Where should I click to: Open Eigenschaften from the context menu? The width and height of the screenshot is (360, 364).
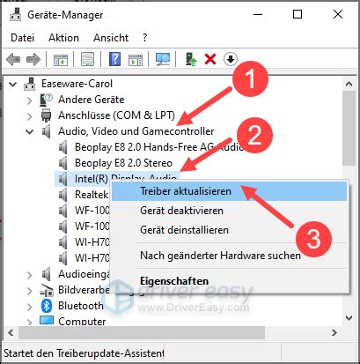(x=230, y=281)
